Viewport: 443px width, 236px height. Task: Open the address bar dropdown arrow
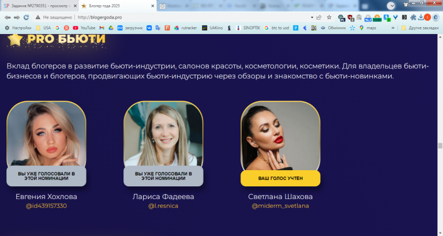point(312,17)
